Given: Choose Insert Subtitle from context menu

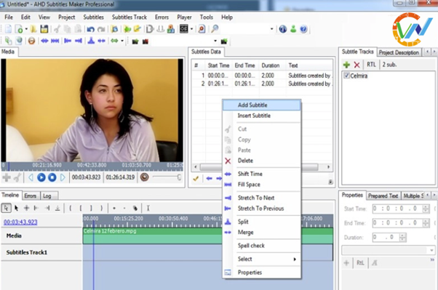Looking at the screenshot, I should (262, 116).
